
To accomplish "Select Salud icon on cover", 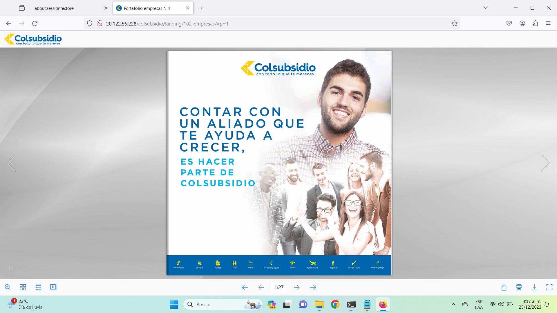I will click(234, 264).
